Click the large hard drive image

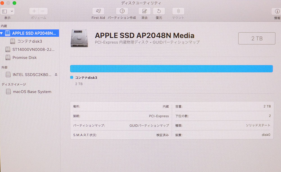[x=80, y=38]
